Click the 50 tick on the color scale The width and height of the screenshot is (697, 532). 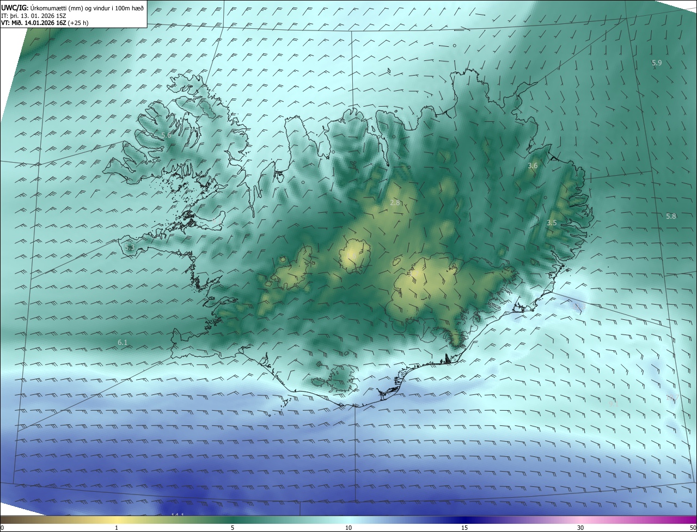pos(693,528)
